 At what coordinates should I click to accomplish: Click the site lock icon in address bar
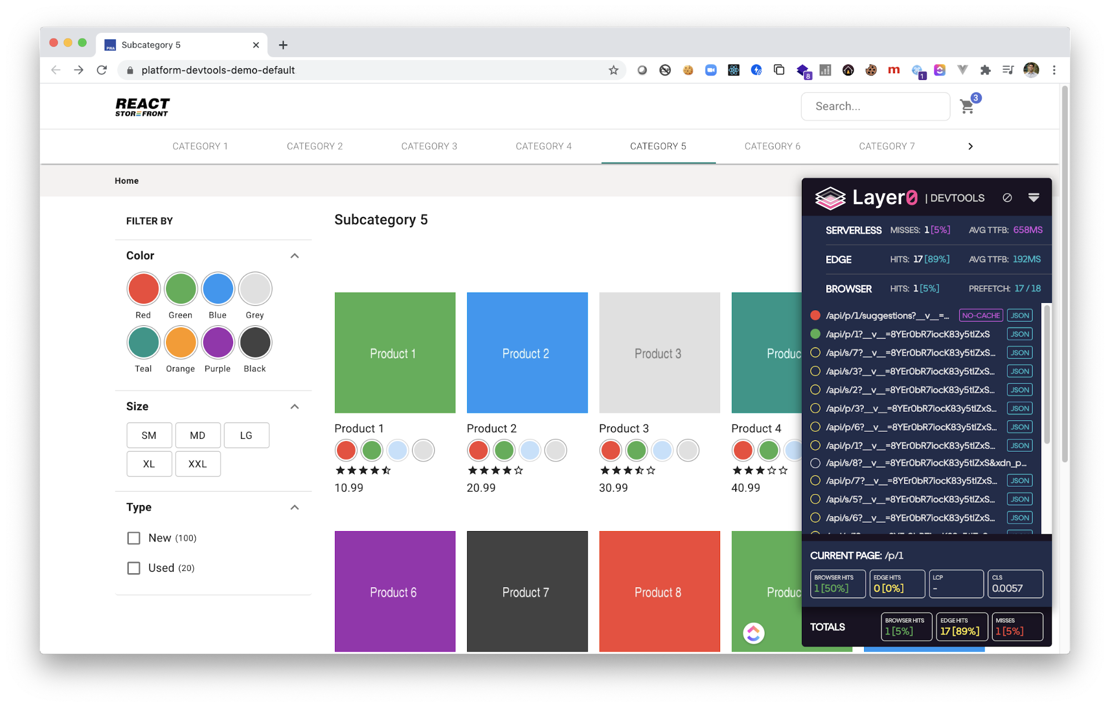pos(130,70)
